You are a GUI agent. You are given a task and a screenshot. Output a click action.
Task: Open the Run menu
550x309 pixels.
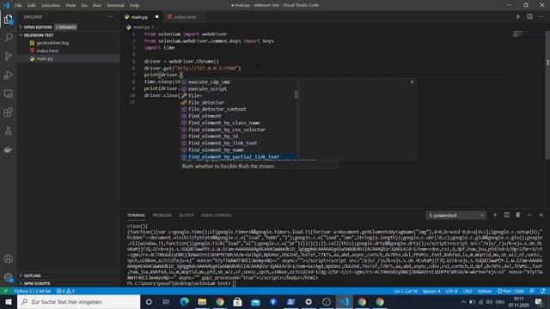coord(97,5)
